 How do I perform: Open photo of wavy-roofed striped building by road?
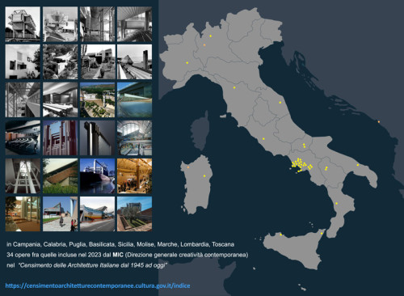coord(97,214)
